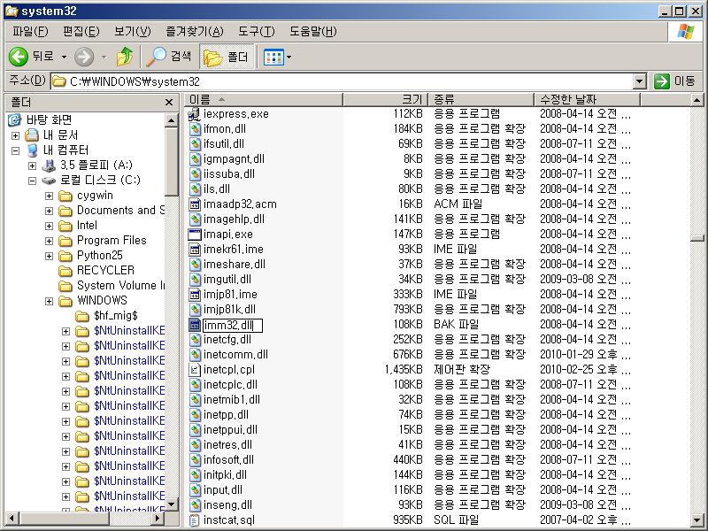The width and height of the screenshot is (708, 531).
Task: Click the iexpress.exe file icon
Action: [x=196, y=114]
